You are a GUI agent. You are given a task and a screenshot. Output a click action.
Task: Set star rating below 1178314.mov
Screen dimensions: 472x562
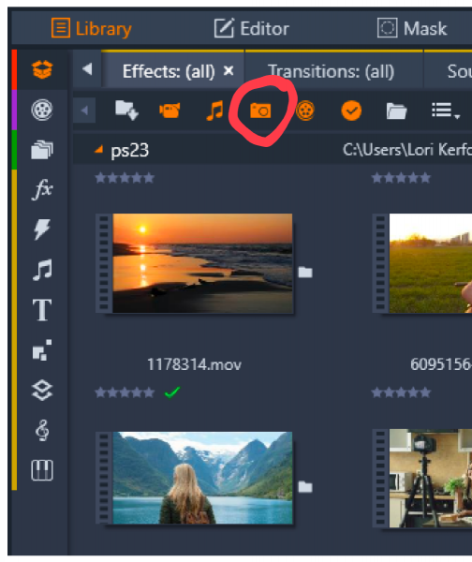125,392
